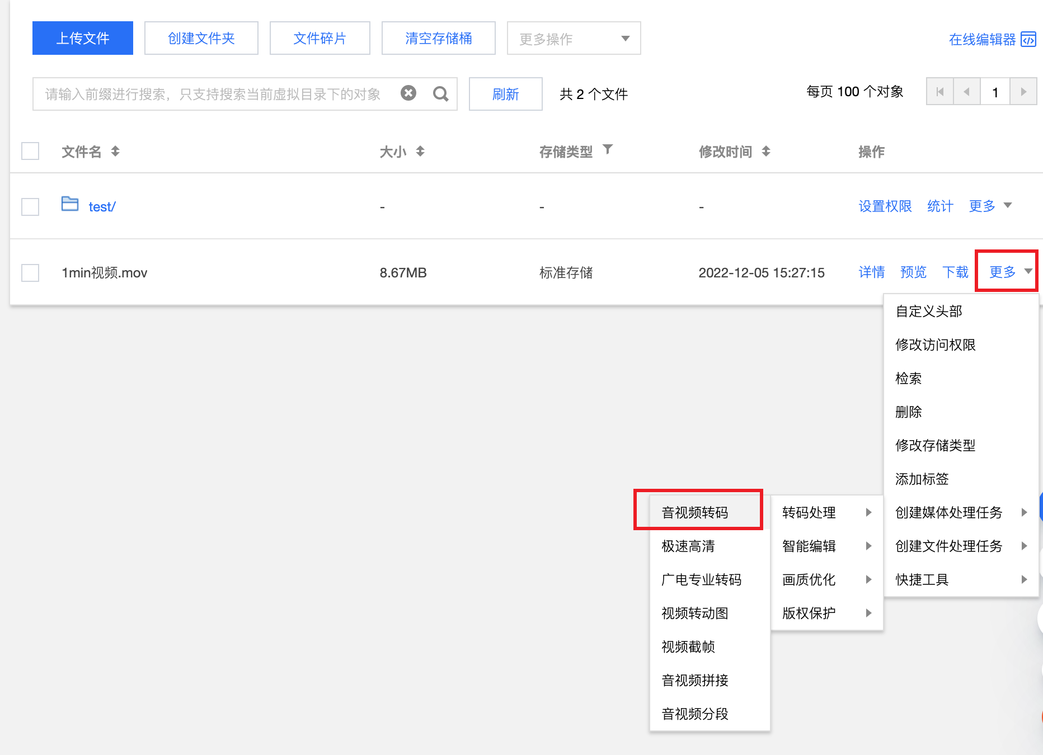Toggle the select-all header checkbox

pyautogui.click(x=30, y=151)
